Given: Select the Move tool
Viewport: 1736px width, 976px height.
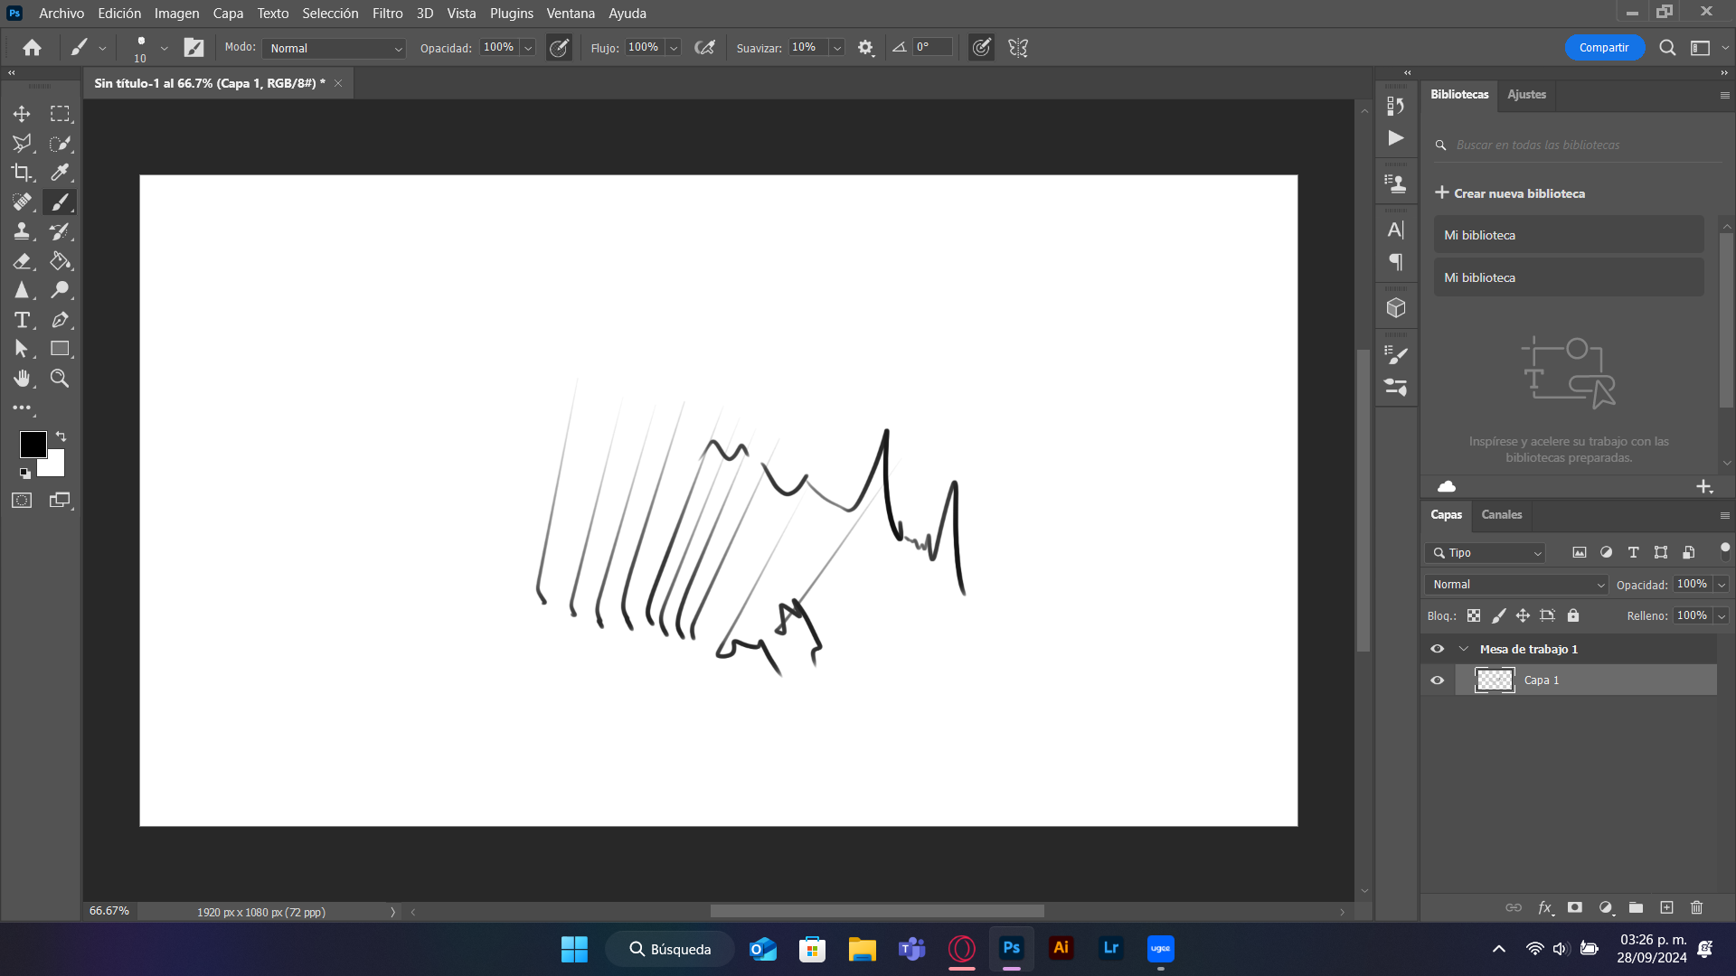Looking at the screenshot, I should [22, 114].
